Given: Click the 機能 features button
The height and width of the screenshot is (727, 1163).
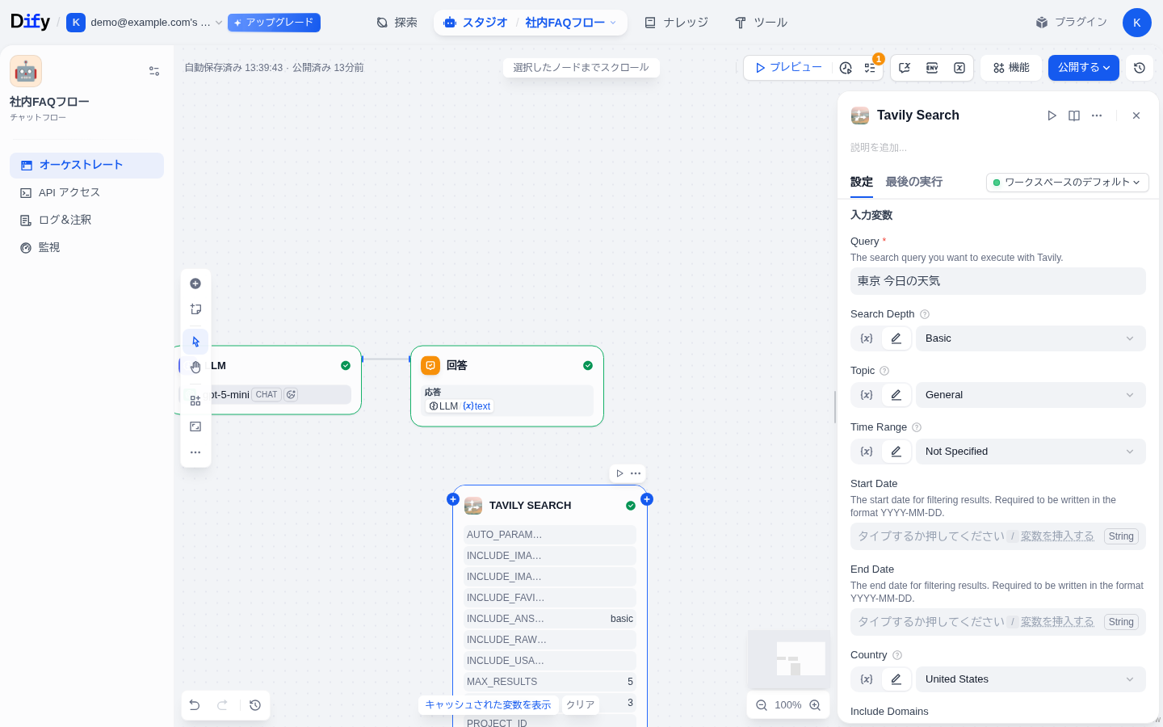Looking at the screenshot, I should point(1011,68).
